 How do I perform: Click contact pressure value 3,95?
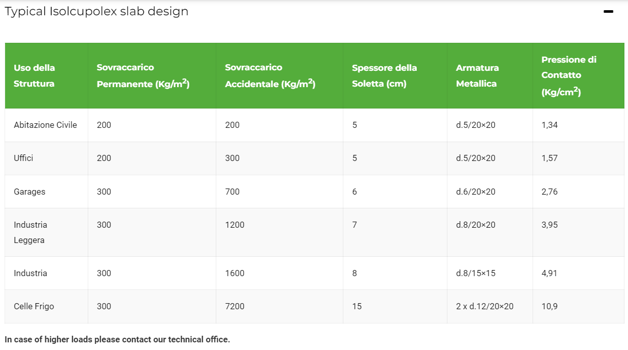(579, 232)
